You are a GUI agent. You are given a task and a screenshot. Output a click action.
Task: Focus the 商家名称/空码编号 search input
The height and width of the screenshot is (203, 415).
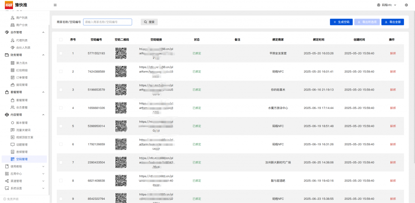tap(107, 22)
